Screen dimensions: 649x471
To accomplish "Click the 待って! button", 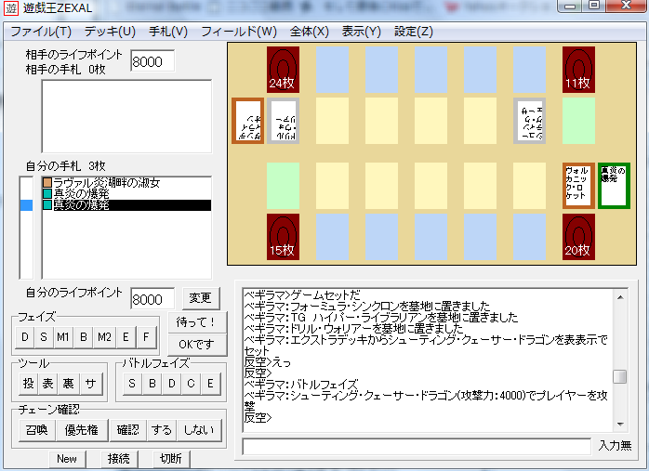I will coord(197,322).
